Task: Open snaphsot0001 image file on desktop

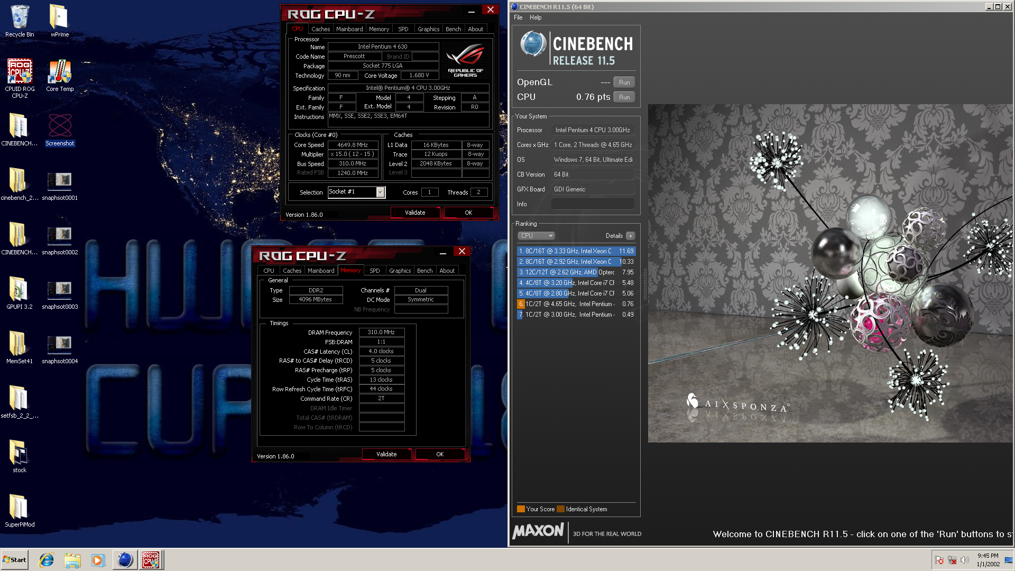Action: [60, 185]
